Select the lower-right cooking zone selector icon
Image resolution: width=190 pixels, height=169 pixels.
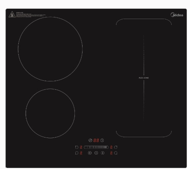click(116, 153)
